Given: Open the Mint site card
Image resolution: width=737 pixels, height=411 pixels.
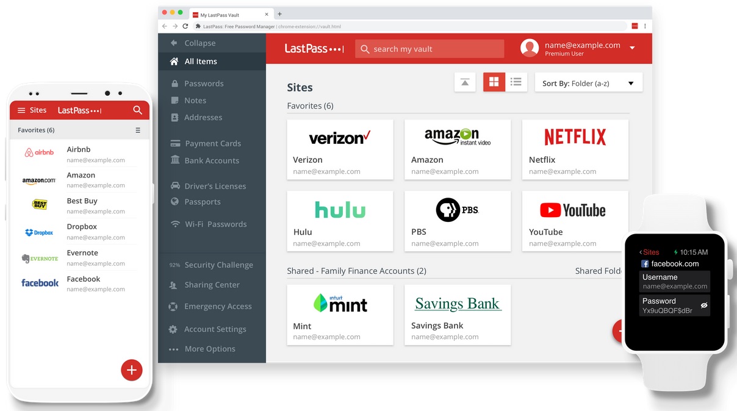Looking at the screenshot, I should (340, 315).
